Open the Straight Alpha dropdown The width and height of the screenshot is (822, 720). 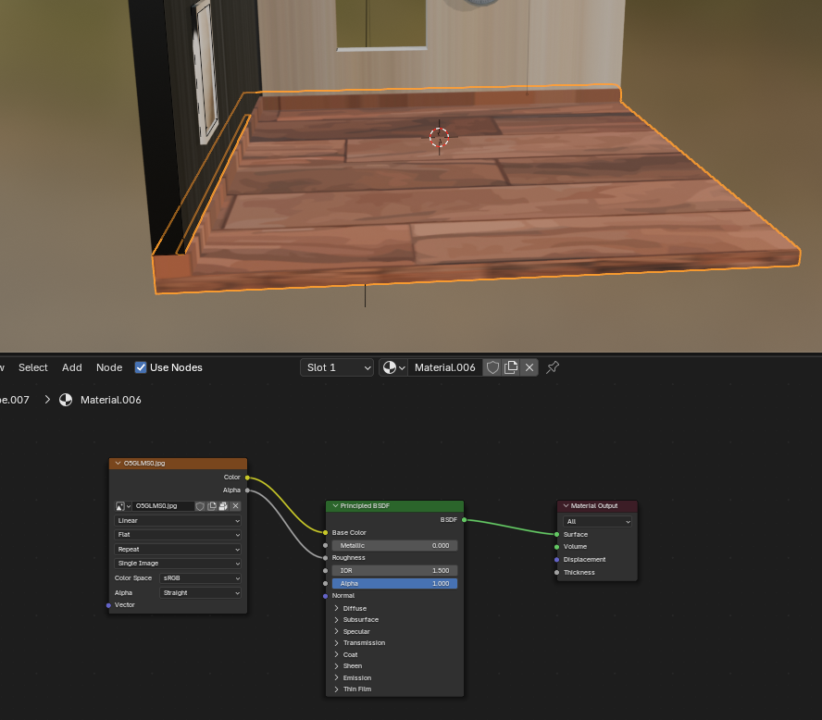coord(200,592)
